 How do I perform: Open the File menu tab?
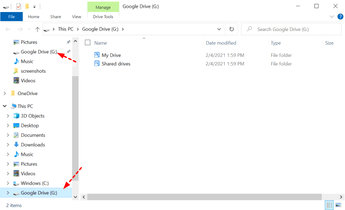click(12, 17)
